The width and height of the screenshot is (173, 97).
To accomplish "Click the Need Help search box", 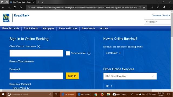I will (x=157, y=22).
